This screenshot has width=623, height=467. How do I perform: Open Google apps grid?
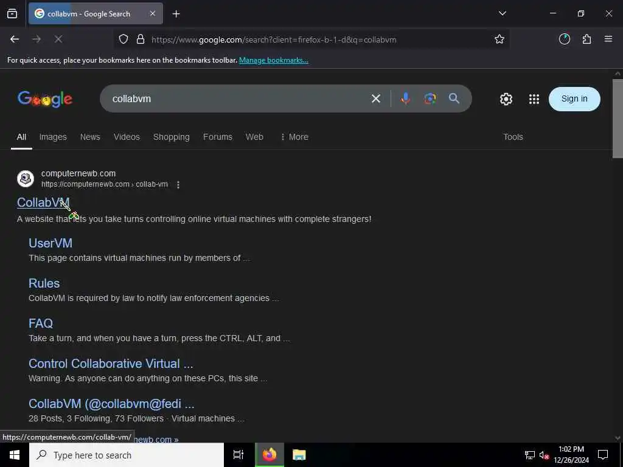(534, 99)
